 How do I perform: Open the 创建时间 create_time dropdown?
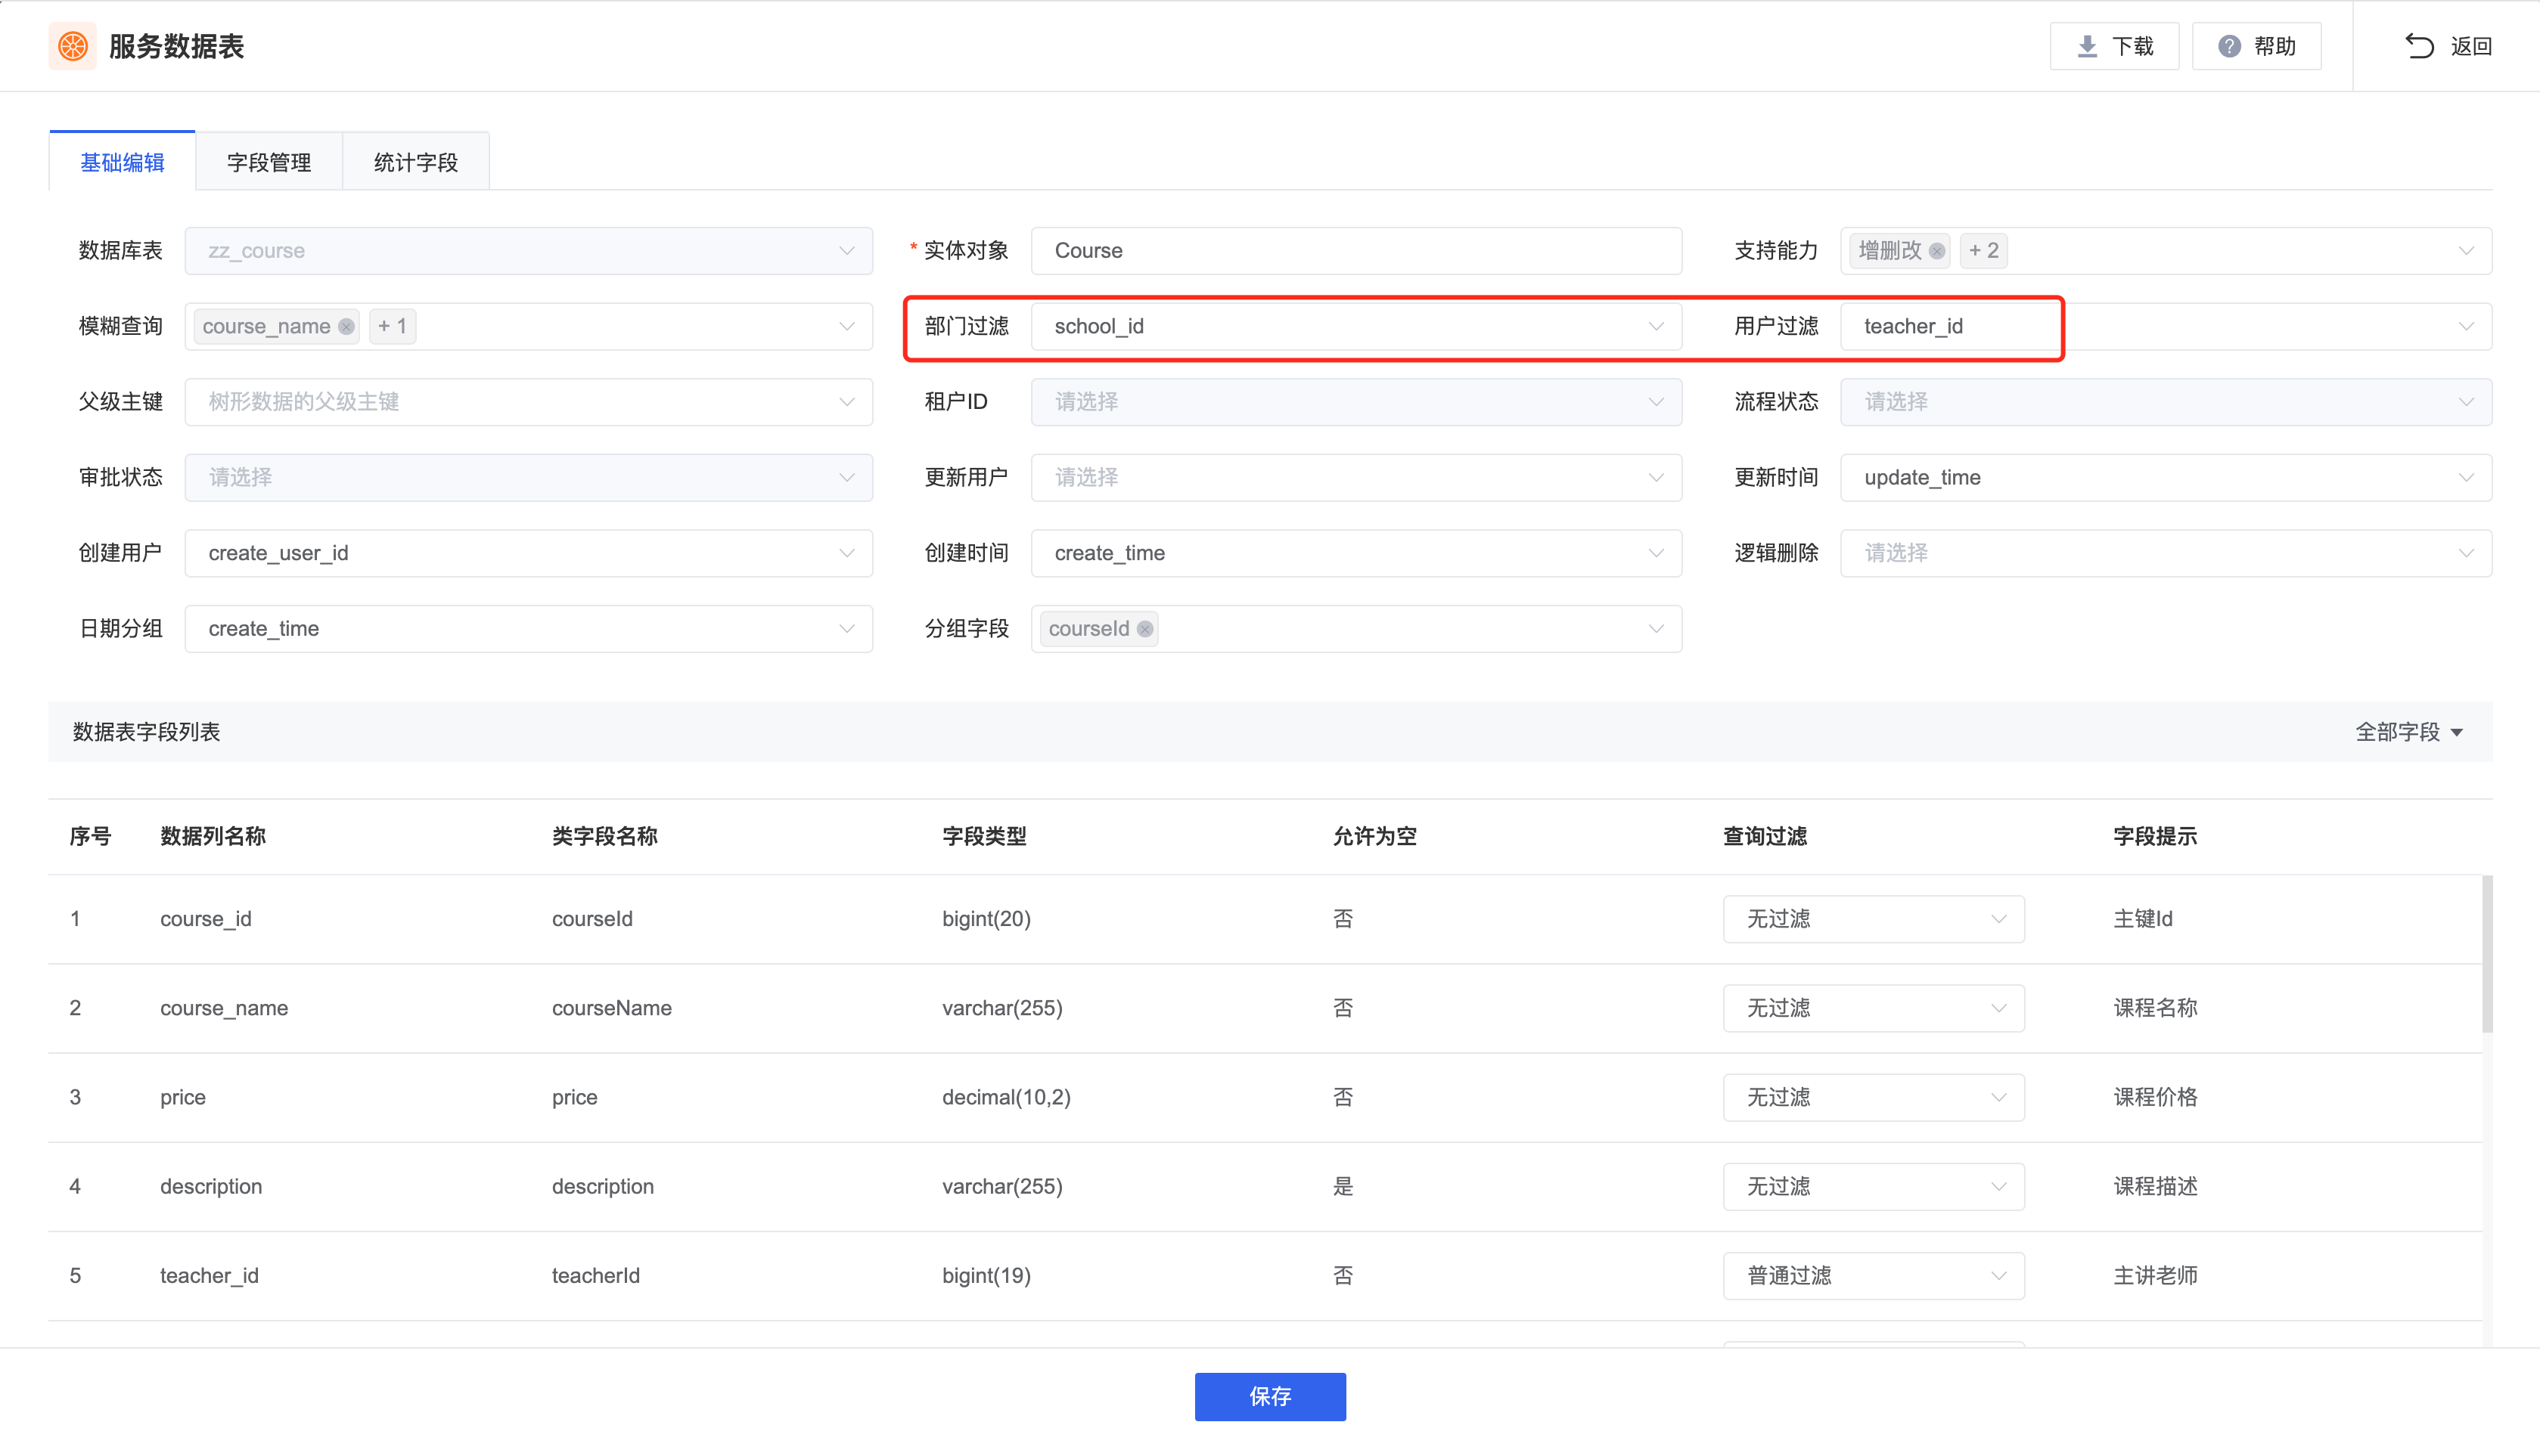[1355, 553]
